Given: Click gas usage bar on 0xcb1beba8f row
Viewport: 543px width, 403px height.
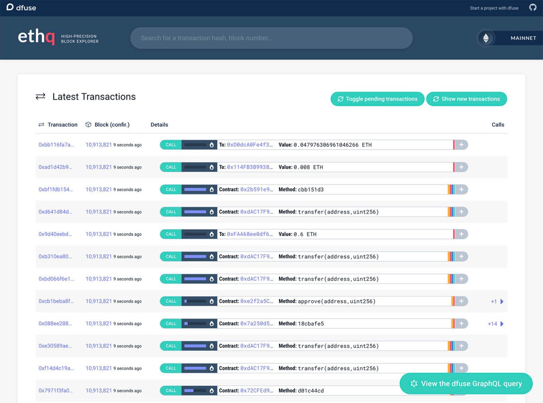Looking at the screenshot, I should (x=195, y=301).
